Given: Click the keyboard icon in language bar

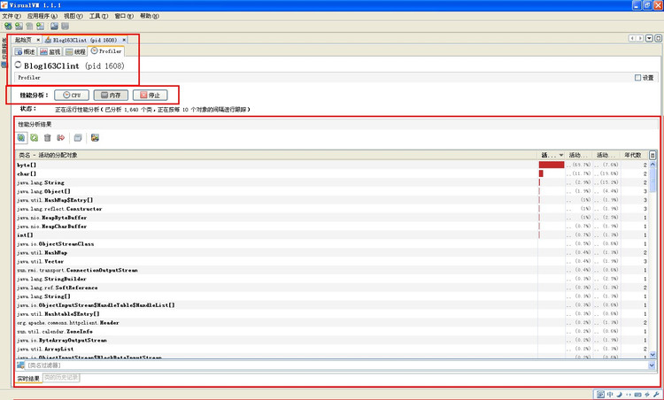Looking at the screenshot, I should tap(637, 395).
